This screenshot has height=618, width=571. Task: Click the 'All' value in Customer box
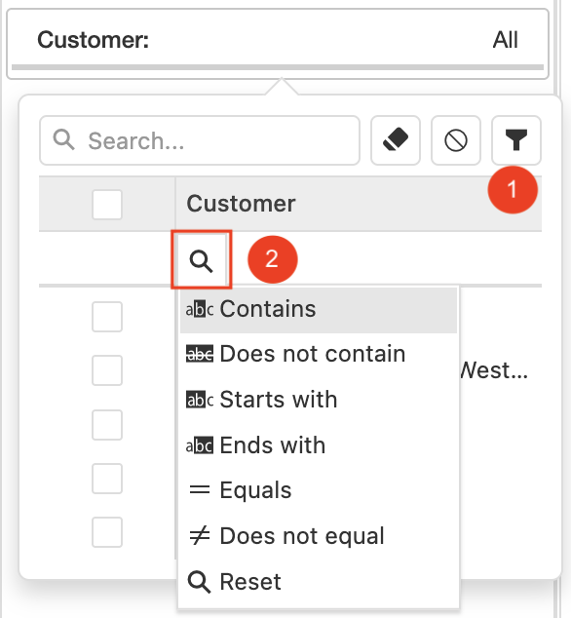tap(505, 40)
